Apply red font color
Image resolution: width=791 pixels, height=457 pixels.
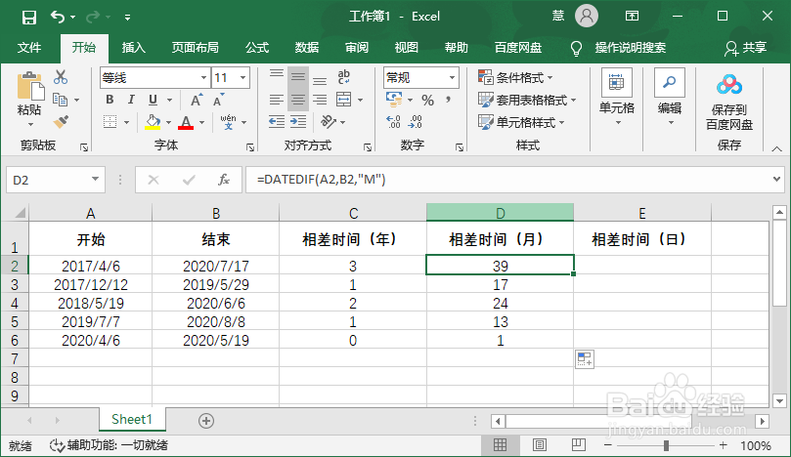point(186,121)
